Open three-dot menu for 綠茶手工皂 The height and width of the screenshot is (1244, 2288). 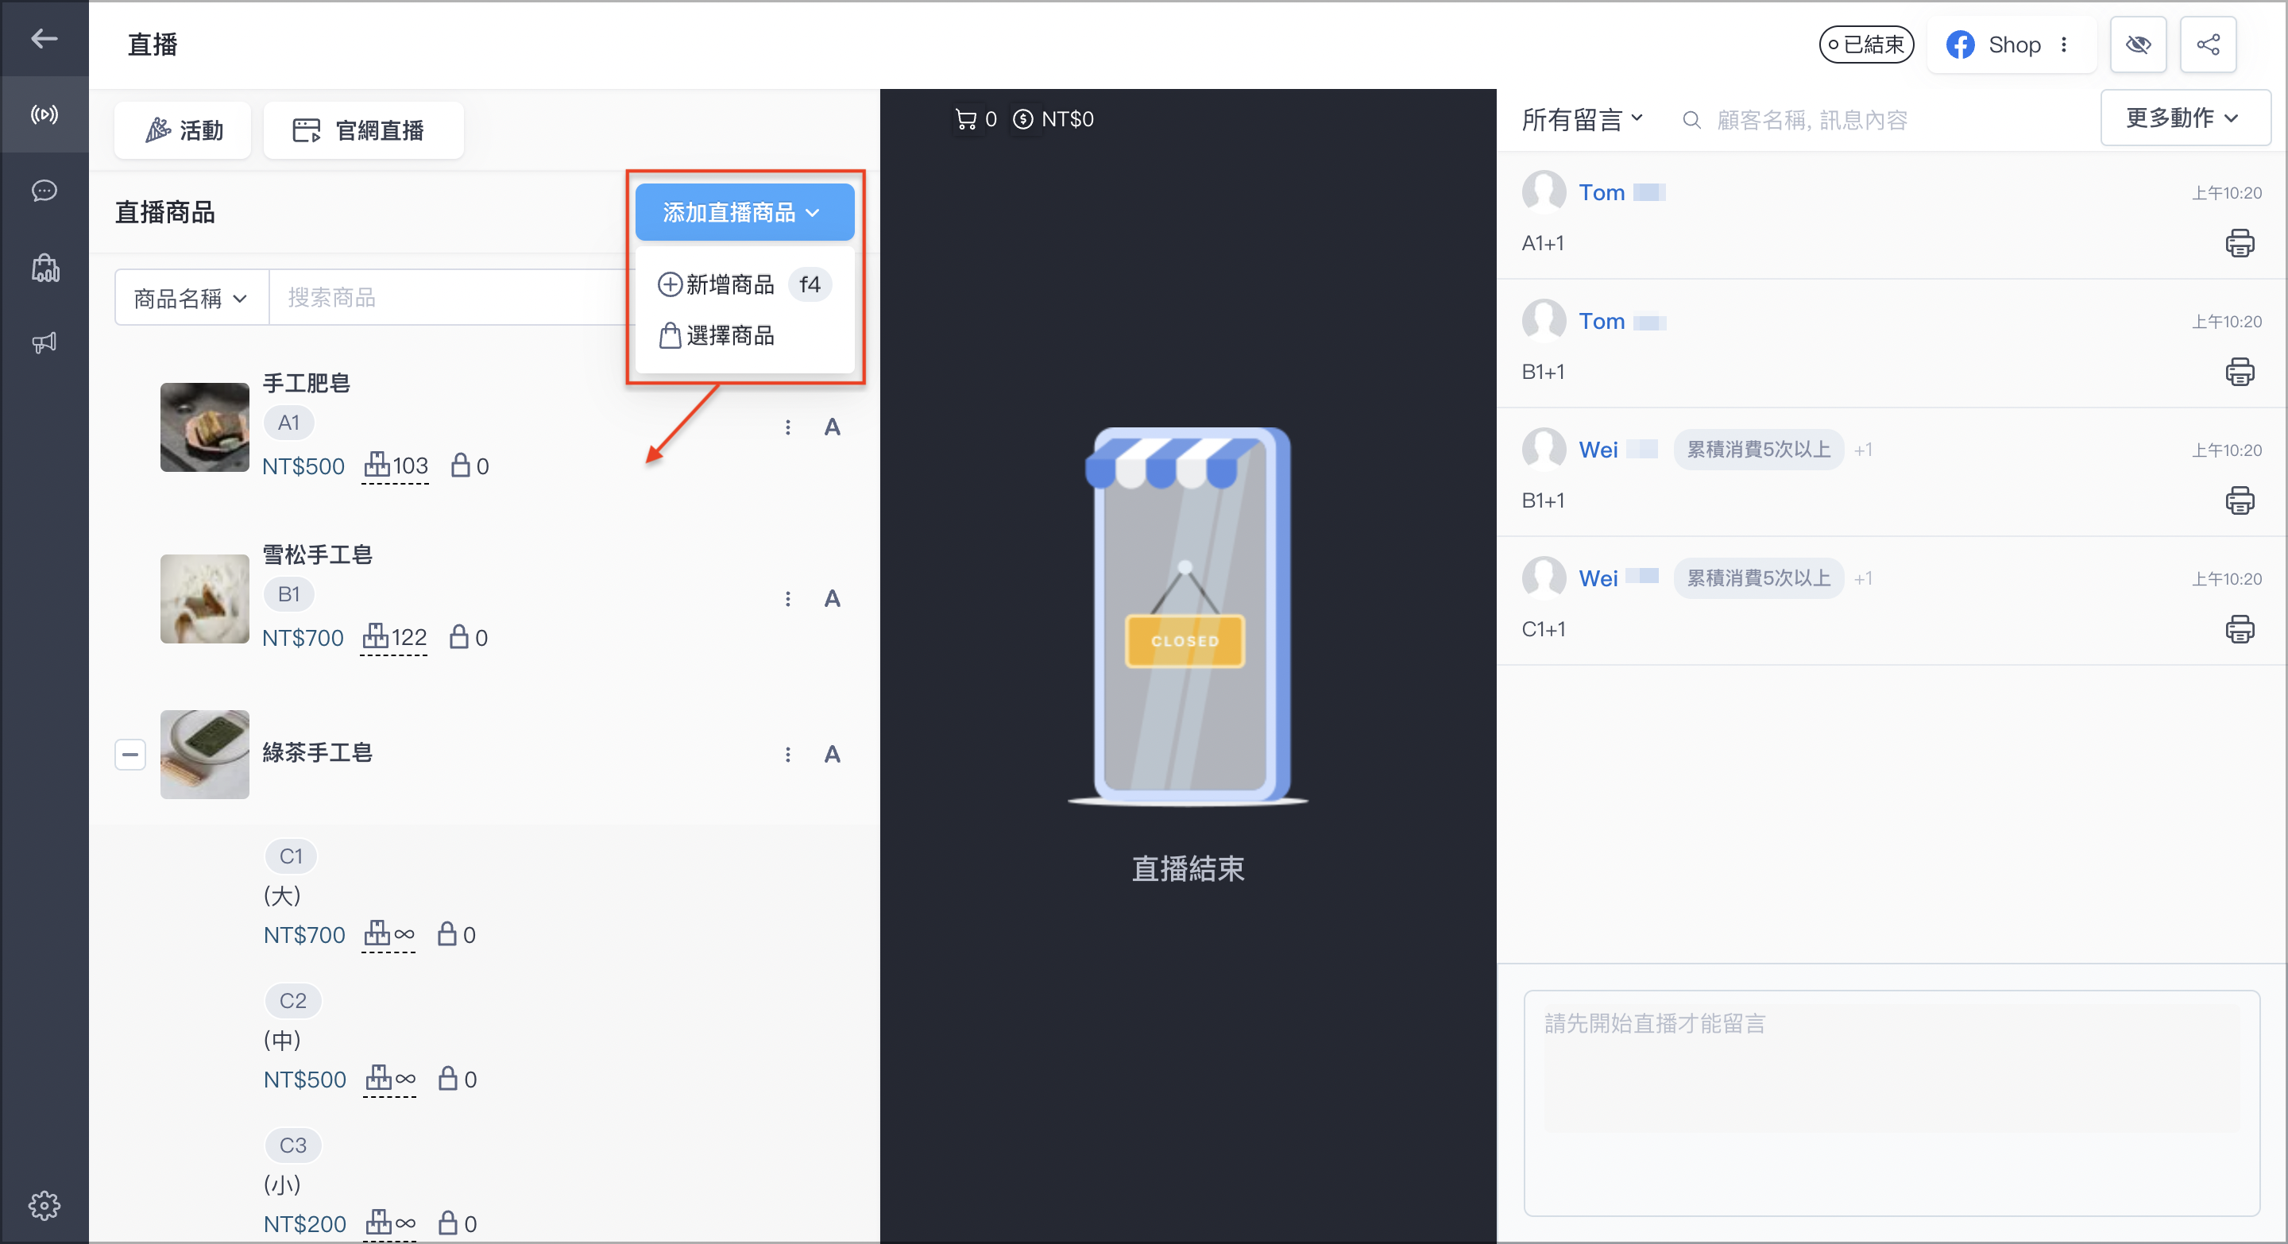(787, 755)
